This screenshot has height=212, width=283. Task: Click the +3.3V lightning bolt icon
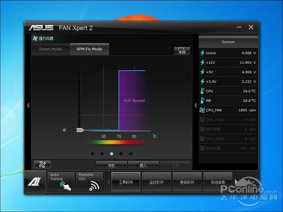click(203, 81)
